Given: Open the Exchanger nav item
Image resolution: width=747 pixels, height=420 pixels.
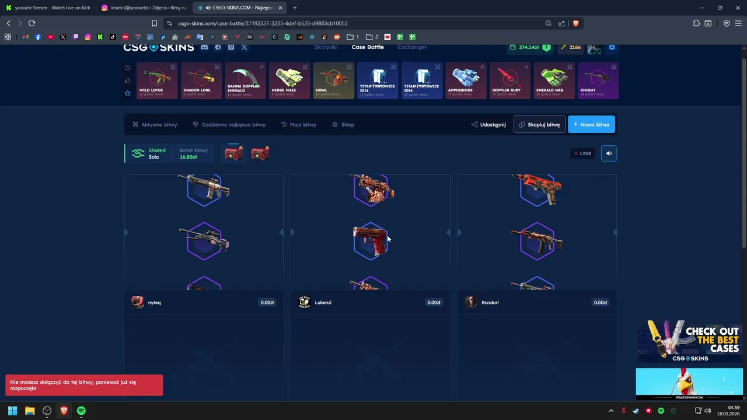Looking at the screenshot, I should (x=412, y=47).
